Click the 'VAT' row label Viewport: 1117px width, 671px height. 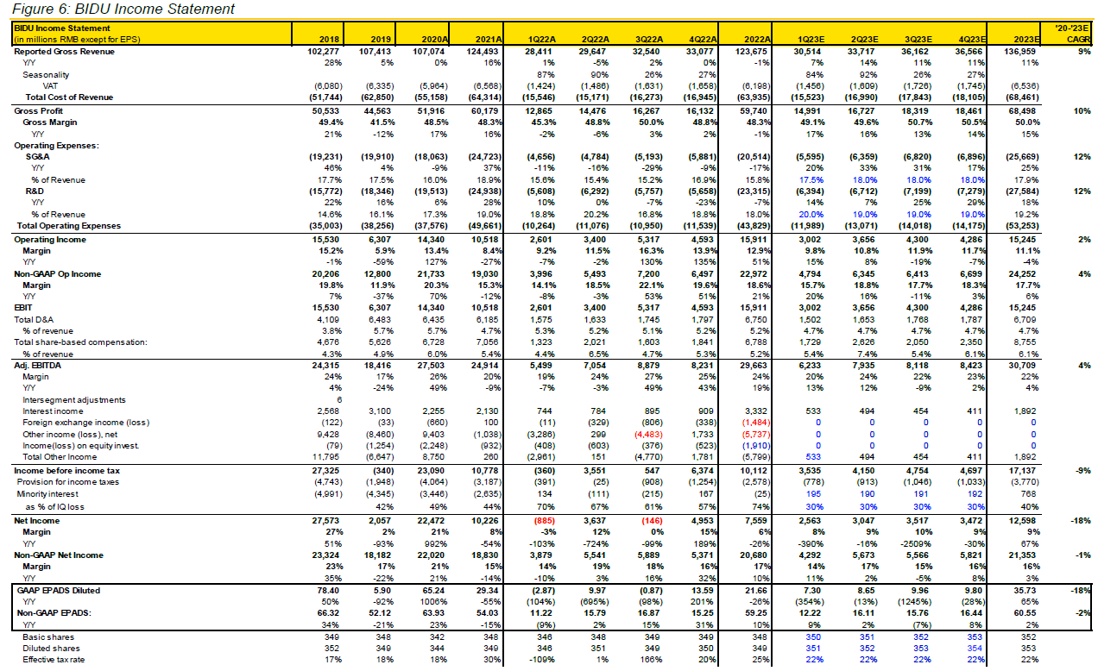(x=50, y=86)
